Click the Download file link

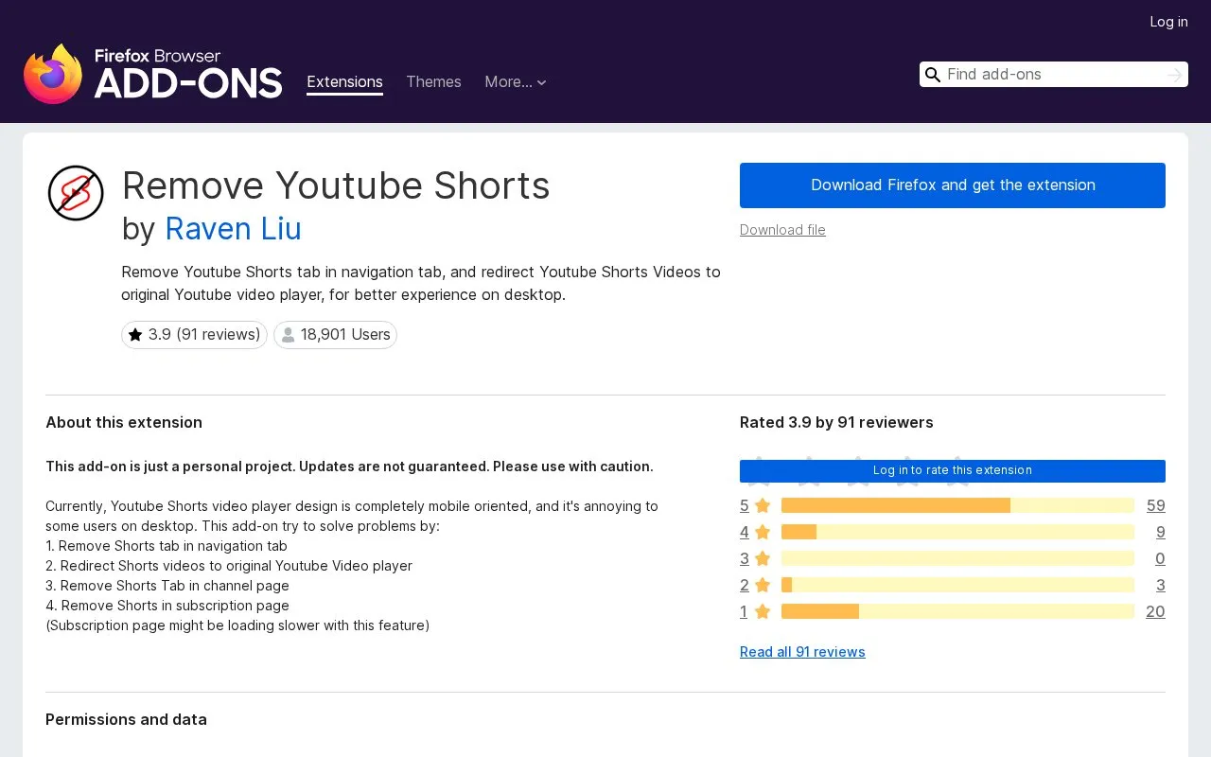pyautogui.click(x=782, y=230)
